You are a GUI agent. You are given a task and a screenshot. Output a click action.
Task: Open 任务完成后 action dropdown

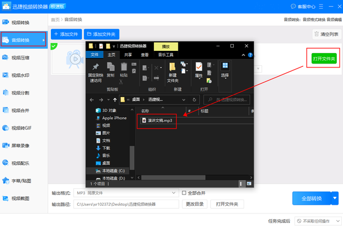(x=318, y=221)
